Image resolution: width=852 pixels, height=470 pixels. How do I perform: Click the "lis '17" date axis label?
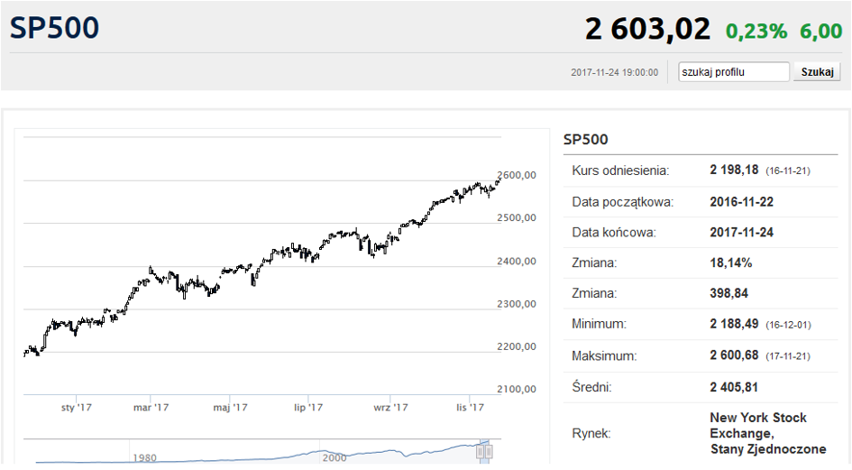(x=470, y=407)
